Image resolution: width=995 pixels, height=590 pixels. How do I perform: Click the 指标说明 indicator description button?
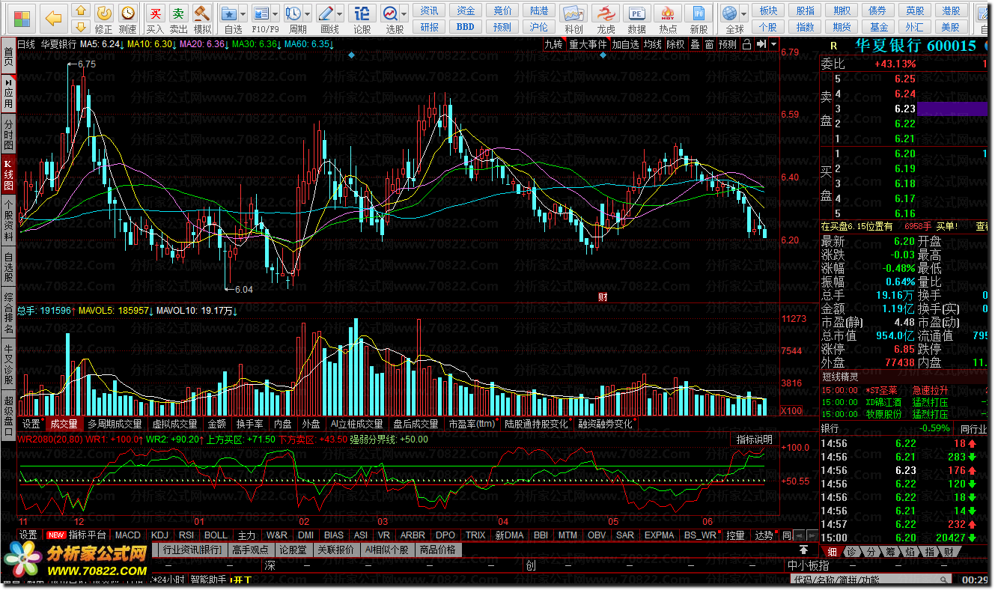point(755,440)
